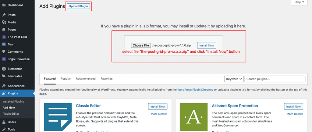Click the Appearance paintbrush icon
The image size is (312, 132).
(4, 86)
